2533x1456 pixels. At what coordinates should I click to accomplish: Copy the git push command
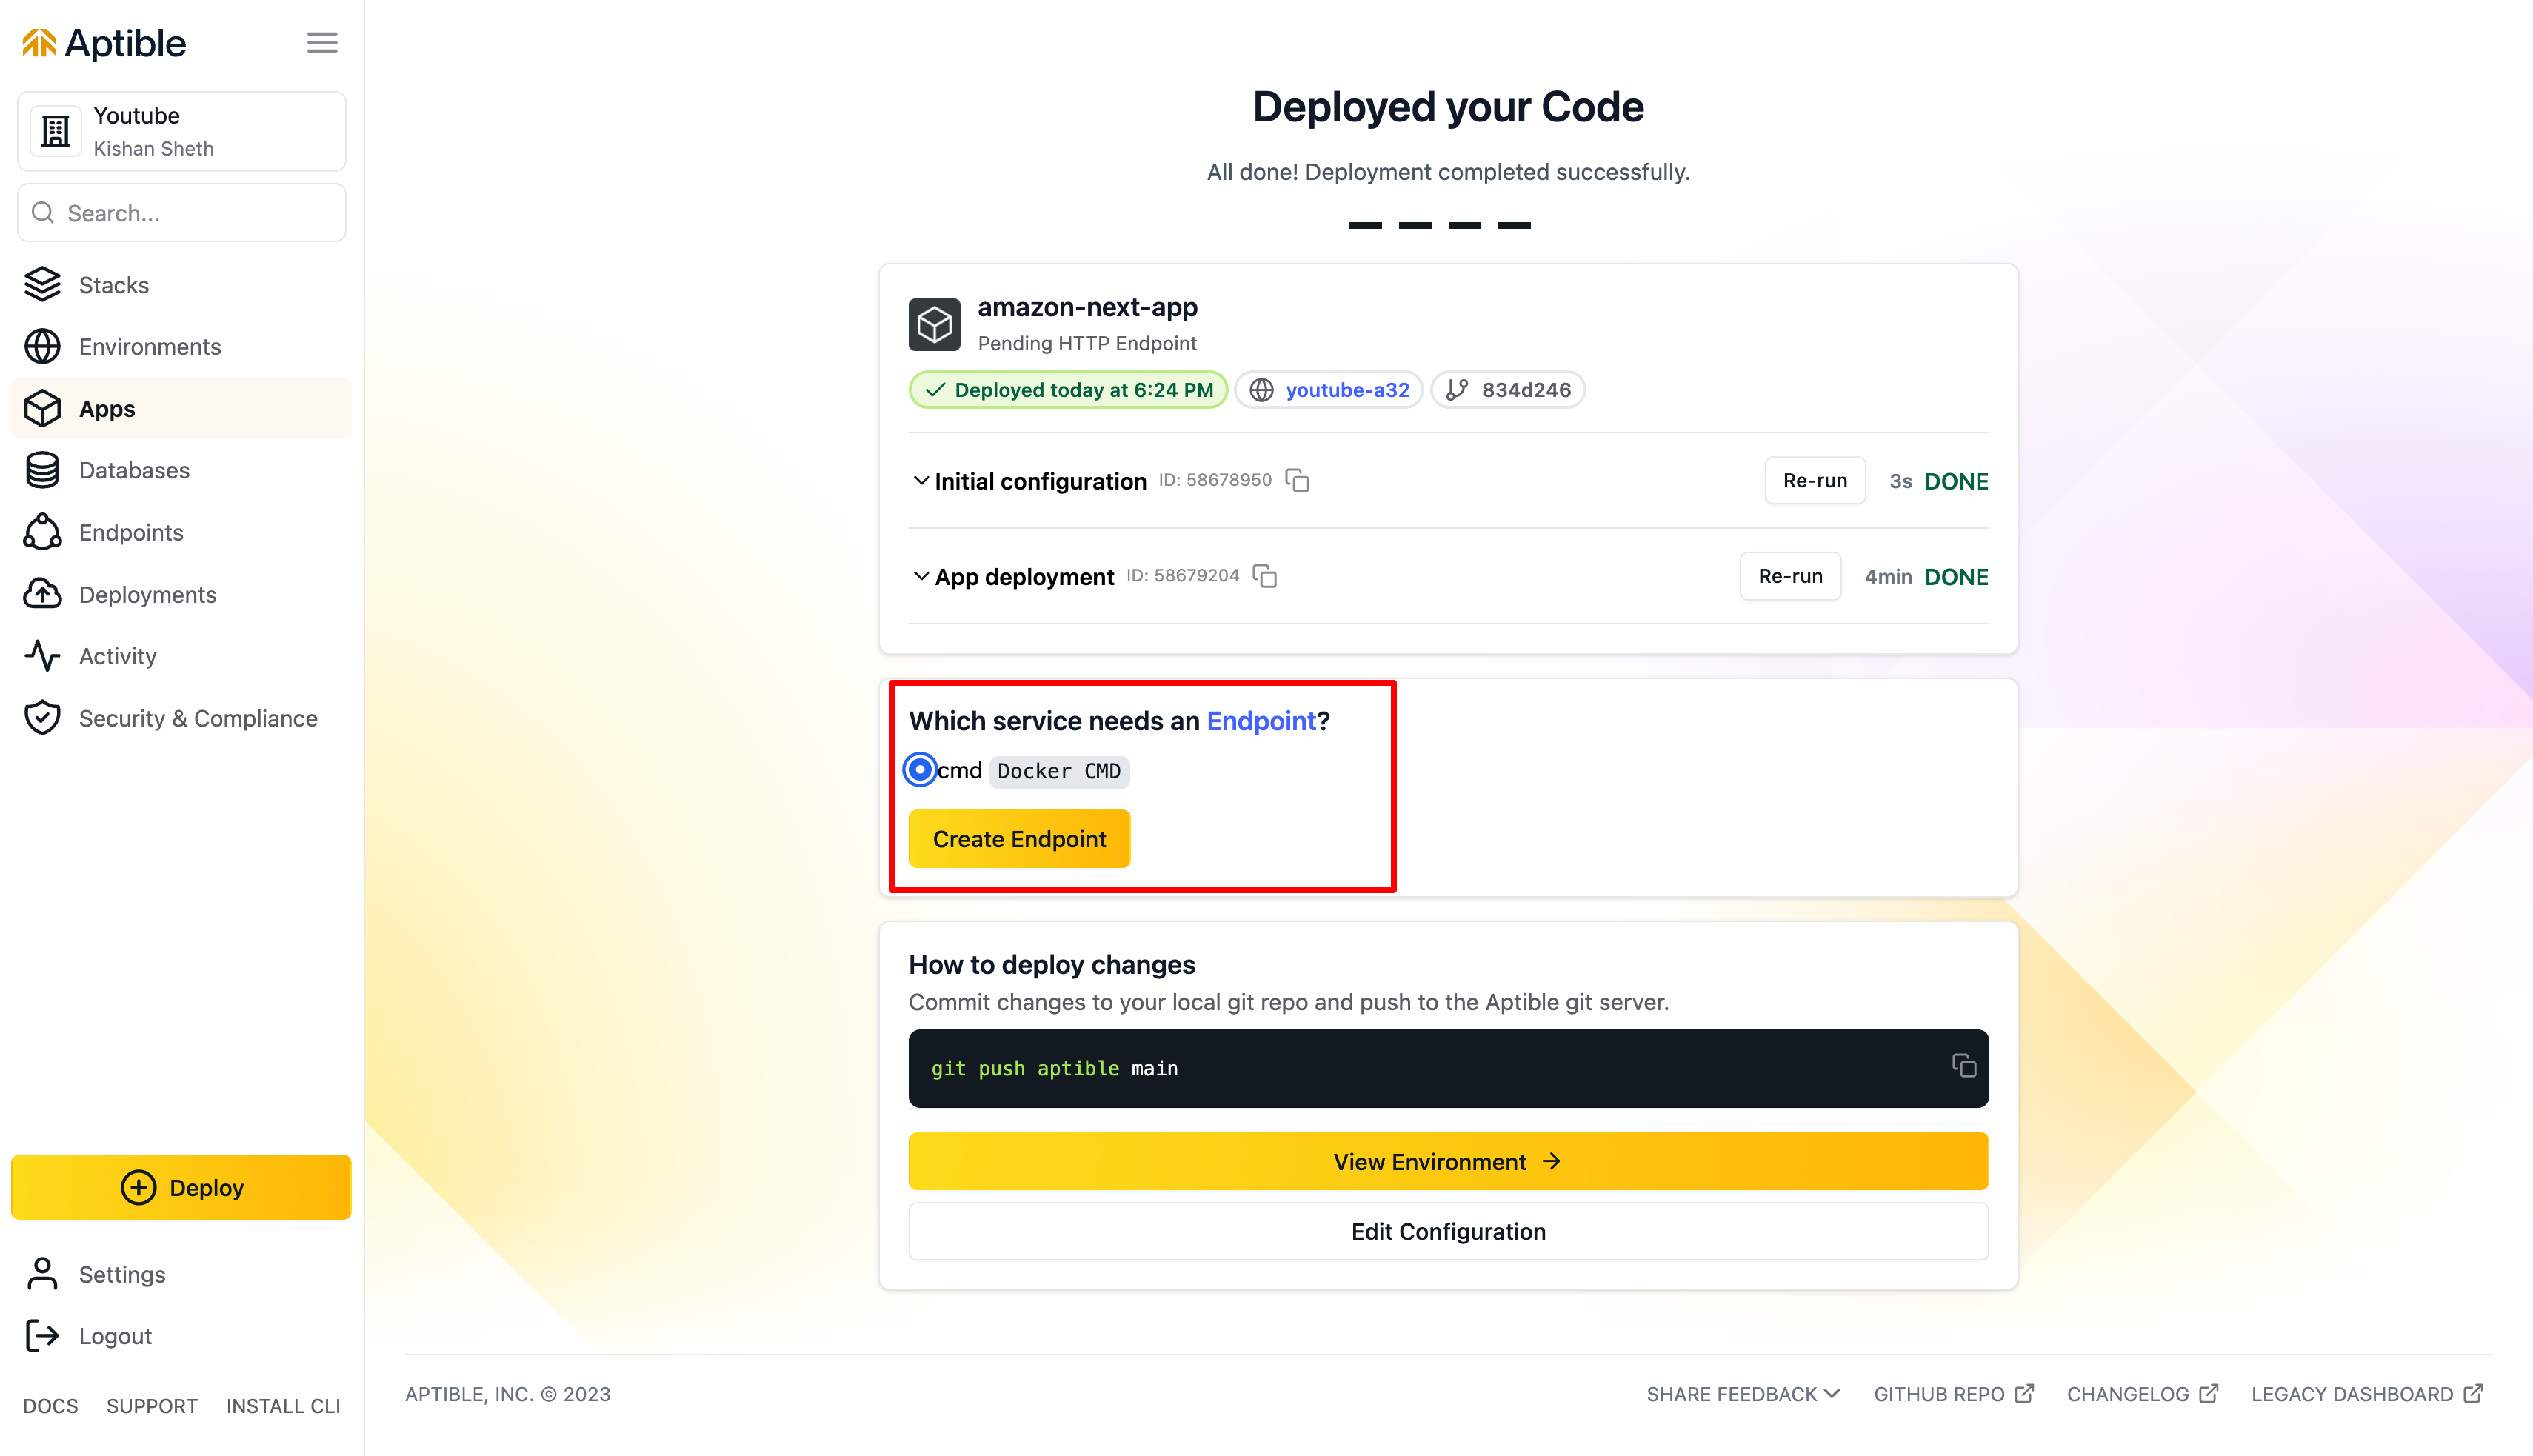1963,1066
